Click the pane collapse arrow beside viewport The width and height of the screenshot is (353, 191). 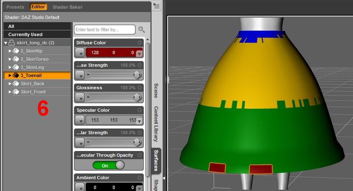tap(164, 178)
